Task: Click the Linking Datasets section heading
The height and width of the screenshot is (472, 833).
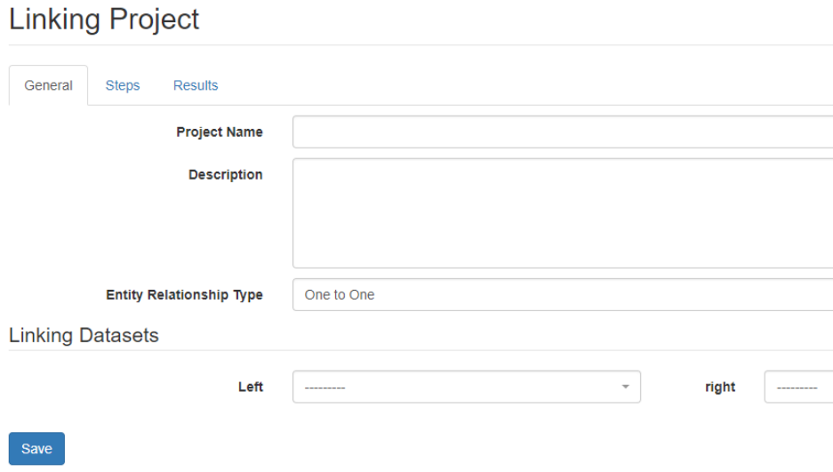Action: [84, 335]
